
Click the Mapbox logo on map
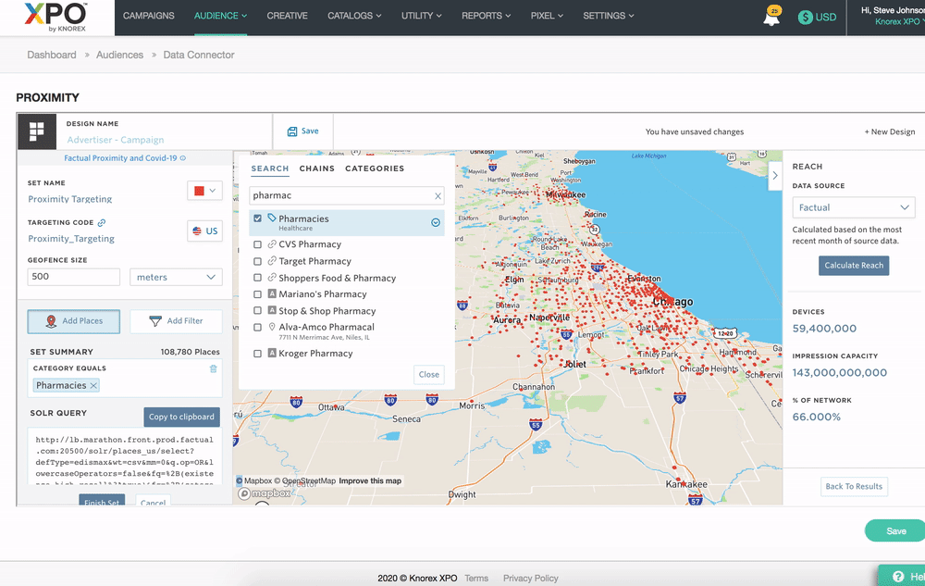[265, 493]
